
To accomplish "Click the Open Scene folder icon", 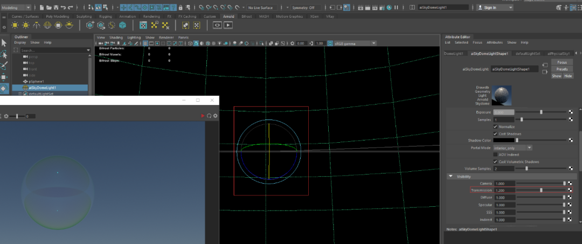I will [x=49, y=8].
